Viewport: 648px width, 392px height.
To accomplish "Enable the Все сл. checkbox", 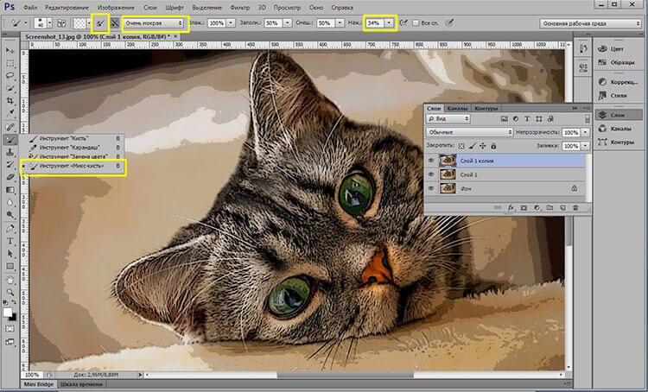I will point(416,23).
